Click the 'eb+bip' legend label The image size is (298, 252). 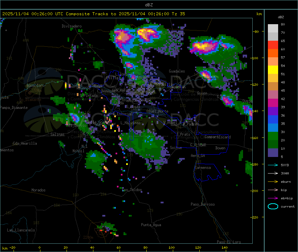pos(287,198)
